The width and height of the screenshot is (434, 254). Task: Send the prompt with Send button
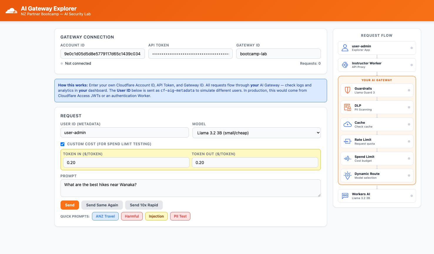pyautogui.click(x=70, y=205)
